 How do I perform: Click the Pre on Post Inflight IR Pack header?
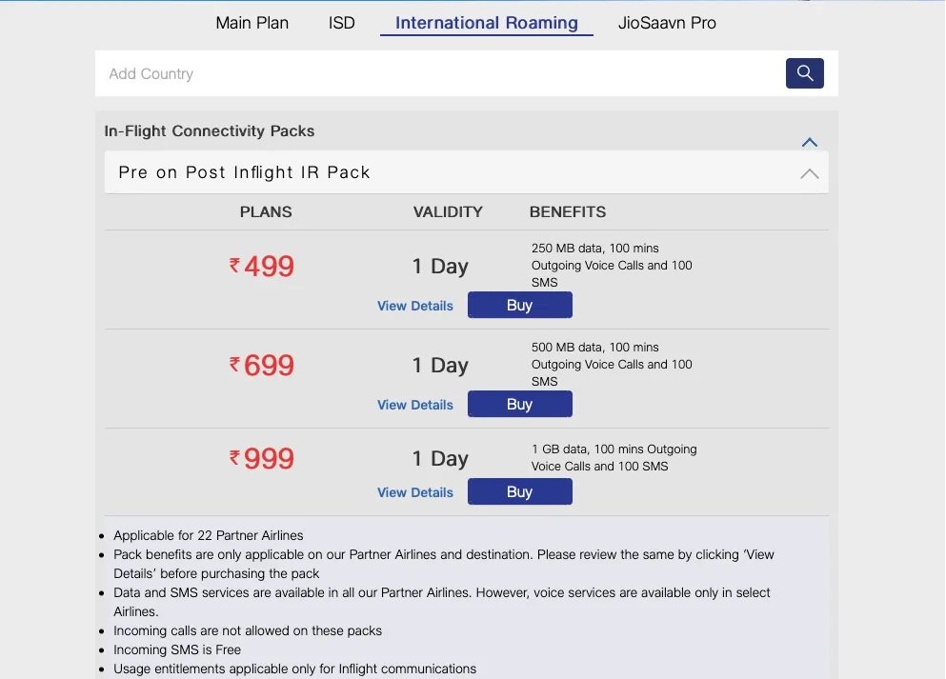pyautogui.click(x=467, y=172)
